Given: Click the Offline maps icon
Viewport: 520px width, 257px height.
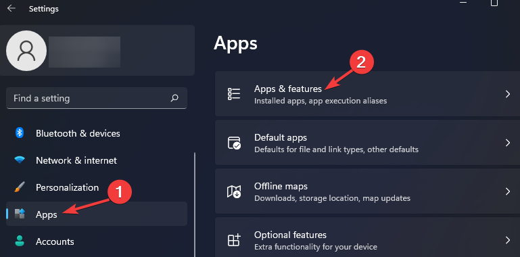Looking at the screenshot, I should [234, 191].
